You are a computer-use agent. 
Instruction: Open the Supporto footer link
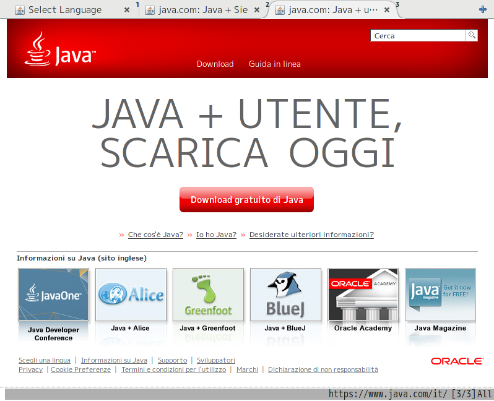pyautogui.click(x=172, y=360)
